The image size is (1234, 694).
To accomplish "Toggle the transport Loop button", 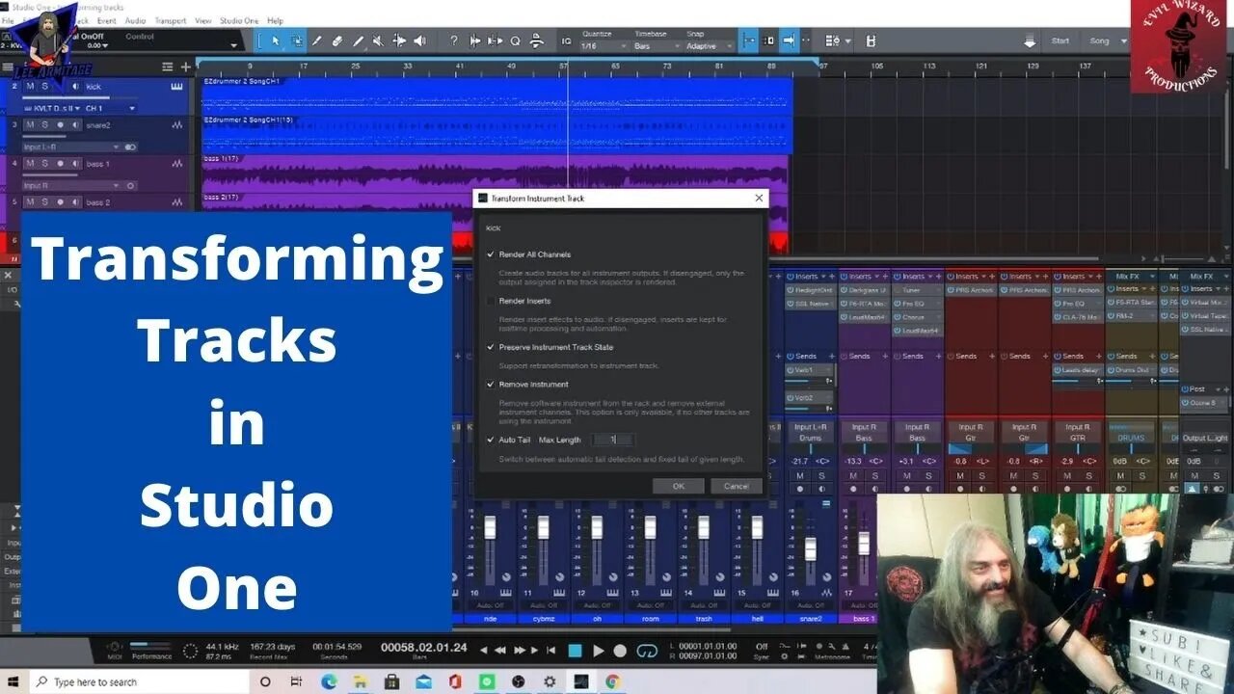I will pos(647,651).
